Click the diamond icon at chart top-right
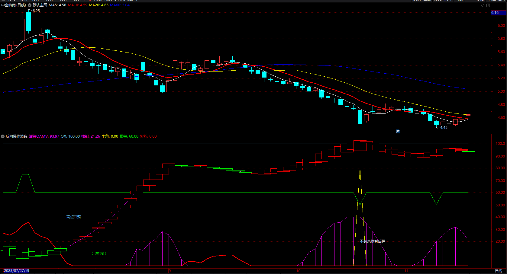Image resolution: width=507 pixels, height=274 pixels. coord(483,5)
